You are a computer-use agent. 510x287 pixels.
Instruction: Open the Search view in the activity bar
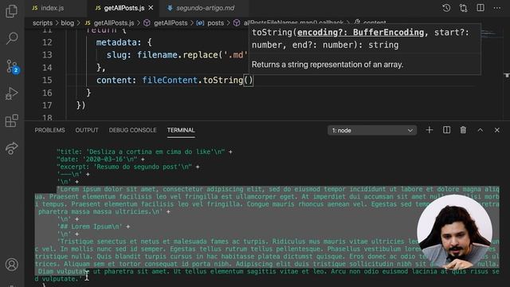pos(12,38)
